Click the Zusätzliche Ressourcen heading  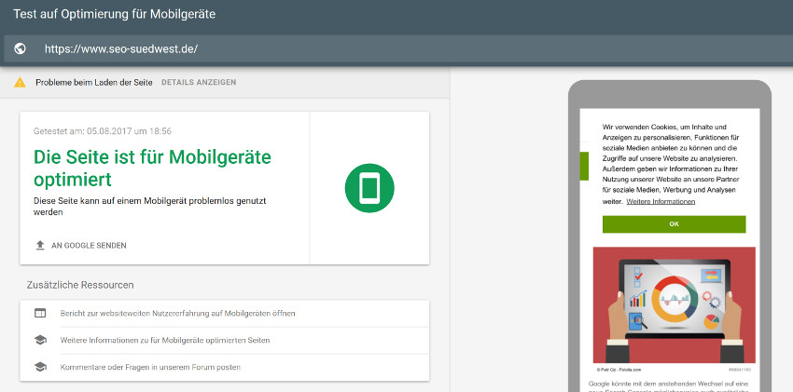80,285
